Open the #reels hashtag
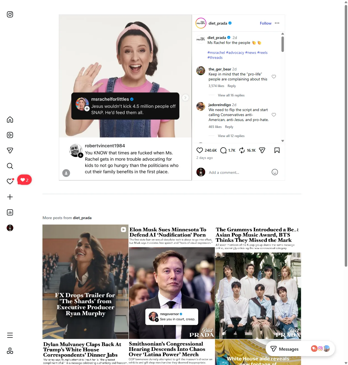This screenshot has height=365, width=348. [x=262, y=52]
